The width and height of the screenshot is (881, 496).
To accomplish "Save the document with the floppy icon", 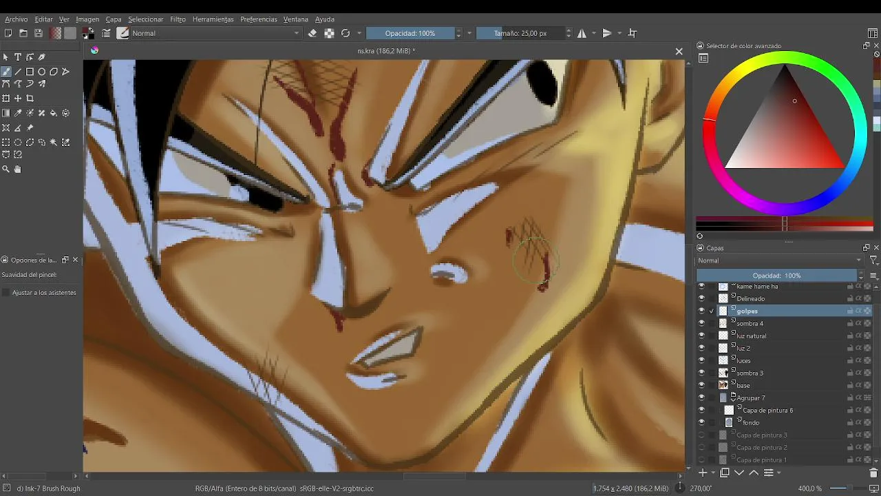I will pyautogui.click(x=39, y=33).
